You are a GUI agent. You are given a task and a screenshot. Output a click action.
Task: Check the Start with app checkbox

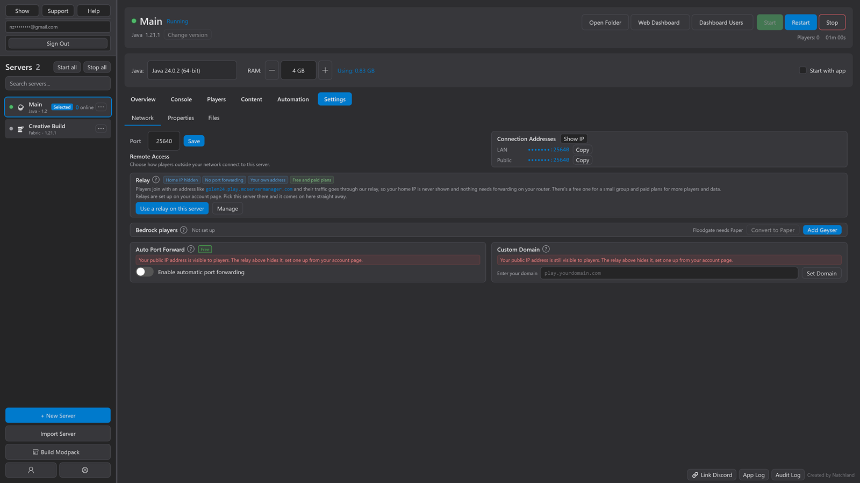coord(802,70)
